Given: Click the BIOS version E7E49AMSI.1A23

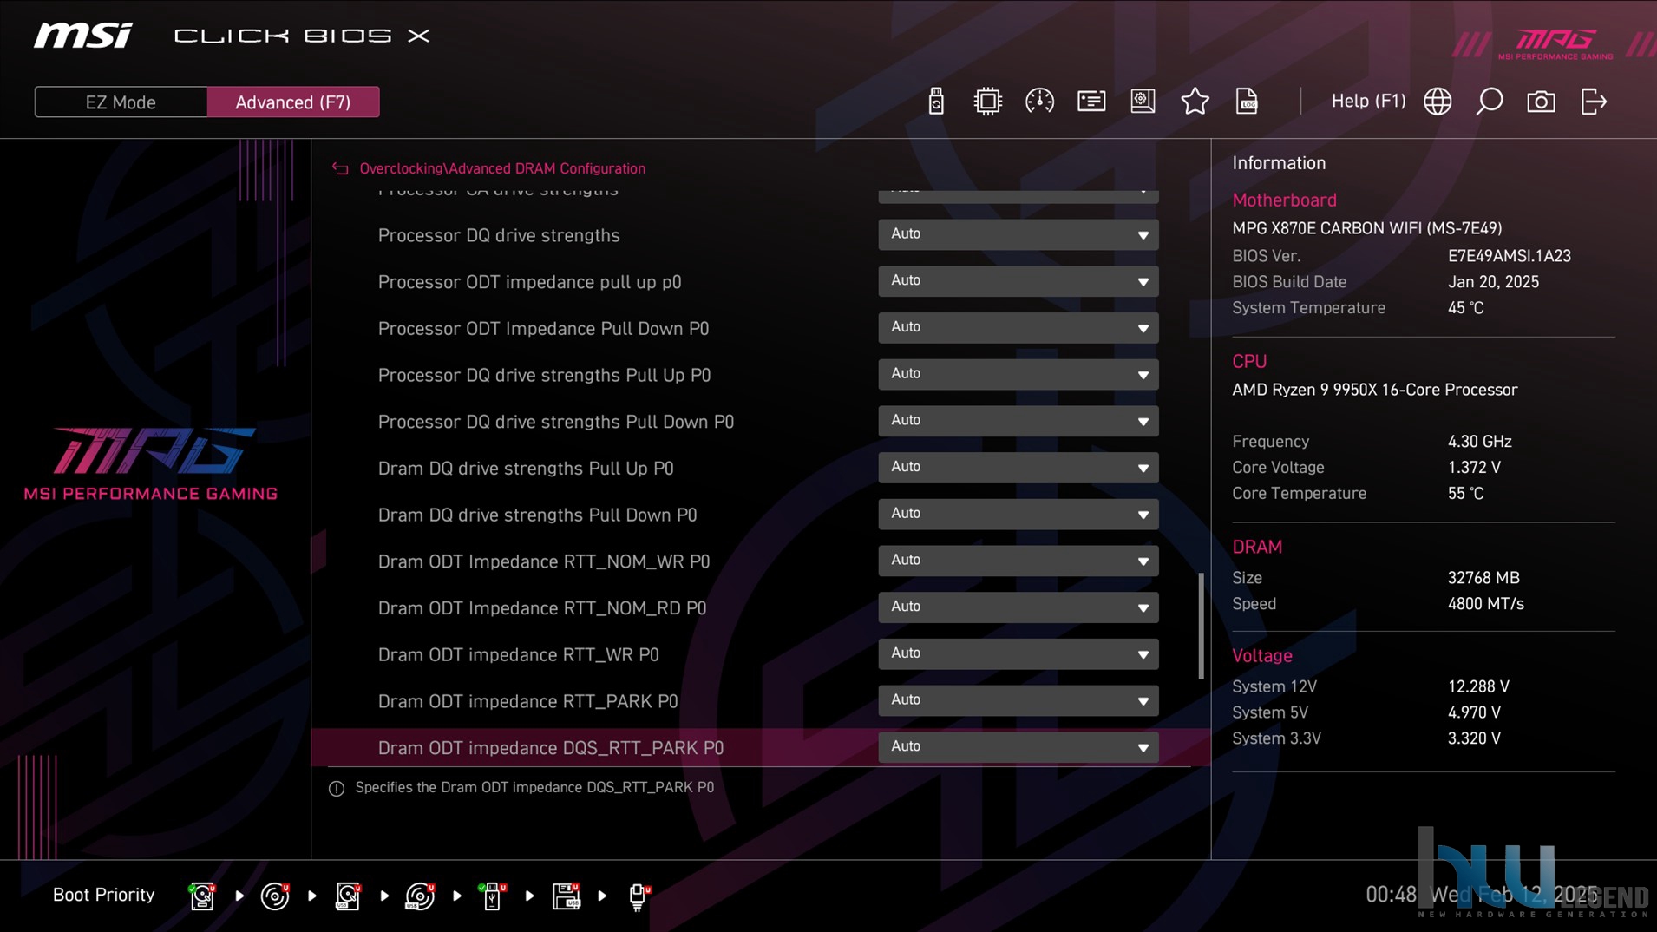Looking at the screenshot, I should click(x=1509, y=256).
